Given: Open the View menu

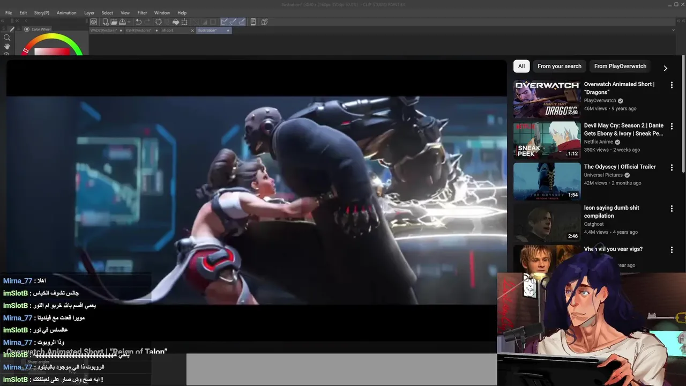Looking at the screenshot, I should (125, 13).
